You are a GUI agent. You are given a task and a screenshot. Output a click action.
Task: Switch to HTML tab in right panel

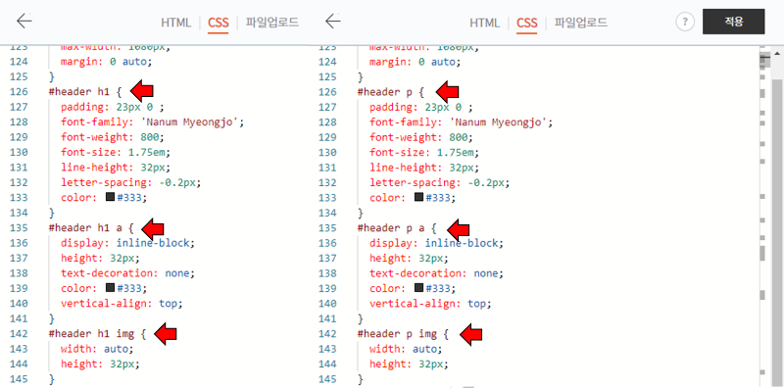(x=484, y=23)
